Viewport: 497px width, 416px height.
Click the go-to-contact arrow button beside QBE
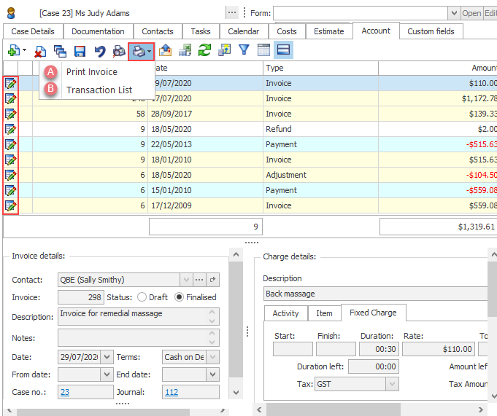[x=212, y=280]
